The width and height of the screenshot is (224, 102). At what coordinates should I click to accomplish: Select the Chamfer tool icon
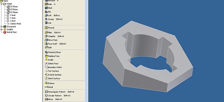tap(46, 36)
